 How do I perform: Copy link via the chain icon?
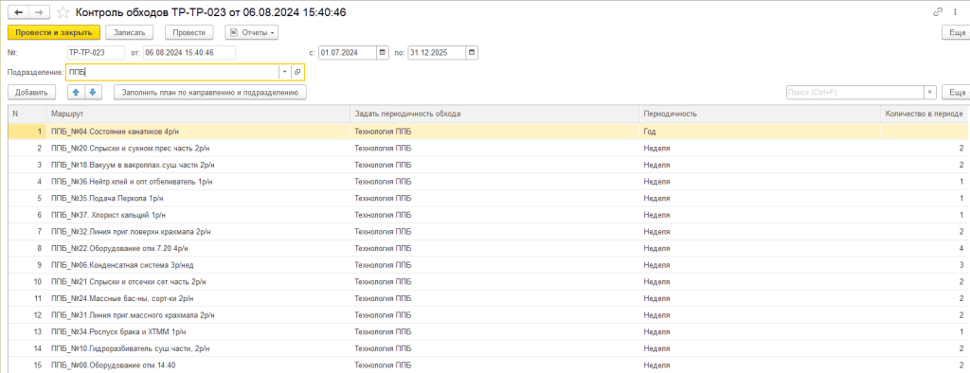tap(939, 11)
